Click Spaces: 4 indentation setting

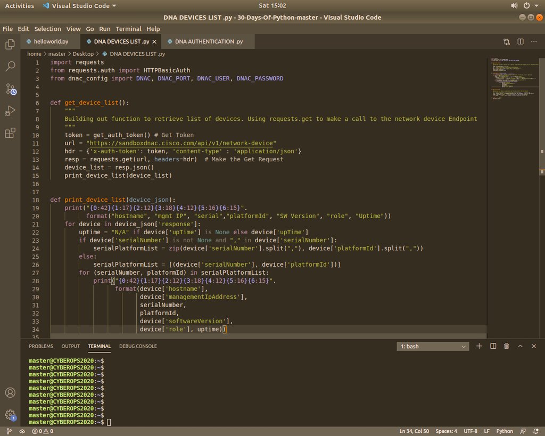[x=447, y=431]
